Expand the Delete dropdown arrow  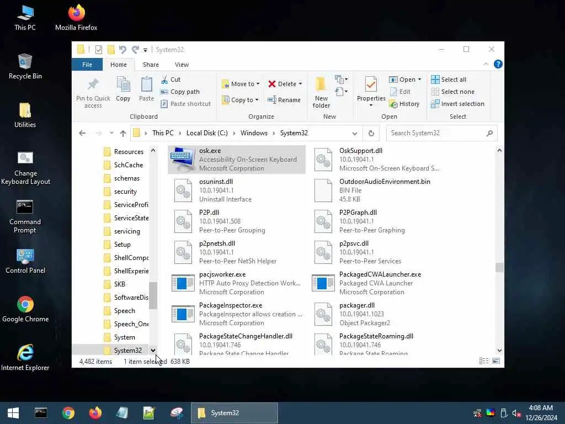pyautogui.click(x=300, y=84)
